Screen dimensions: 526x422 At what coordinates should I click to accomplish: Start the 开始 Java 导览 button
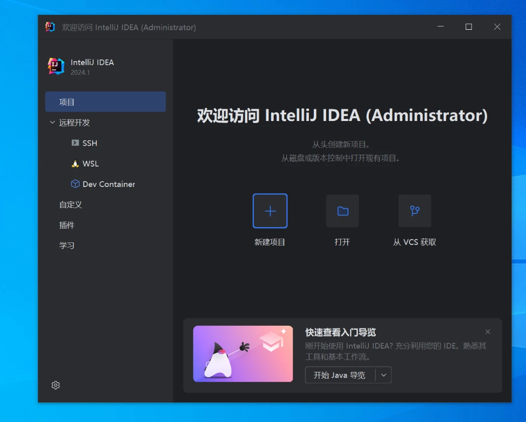[340, 375]
